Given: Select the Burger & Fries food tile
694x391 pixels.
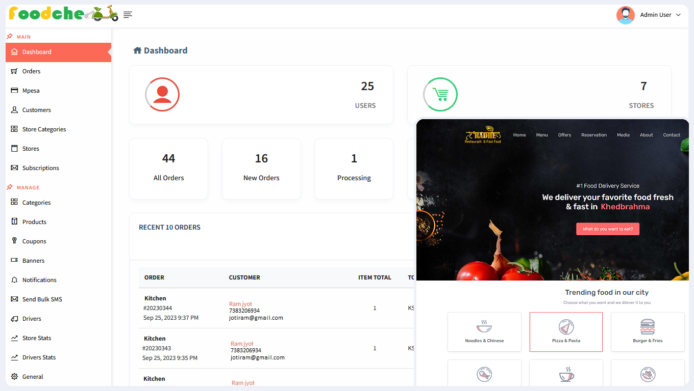Looking at the screenshot, I should click(647, 332).
